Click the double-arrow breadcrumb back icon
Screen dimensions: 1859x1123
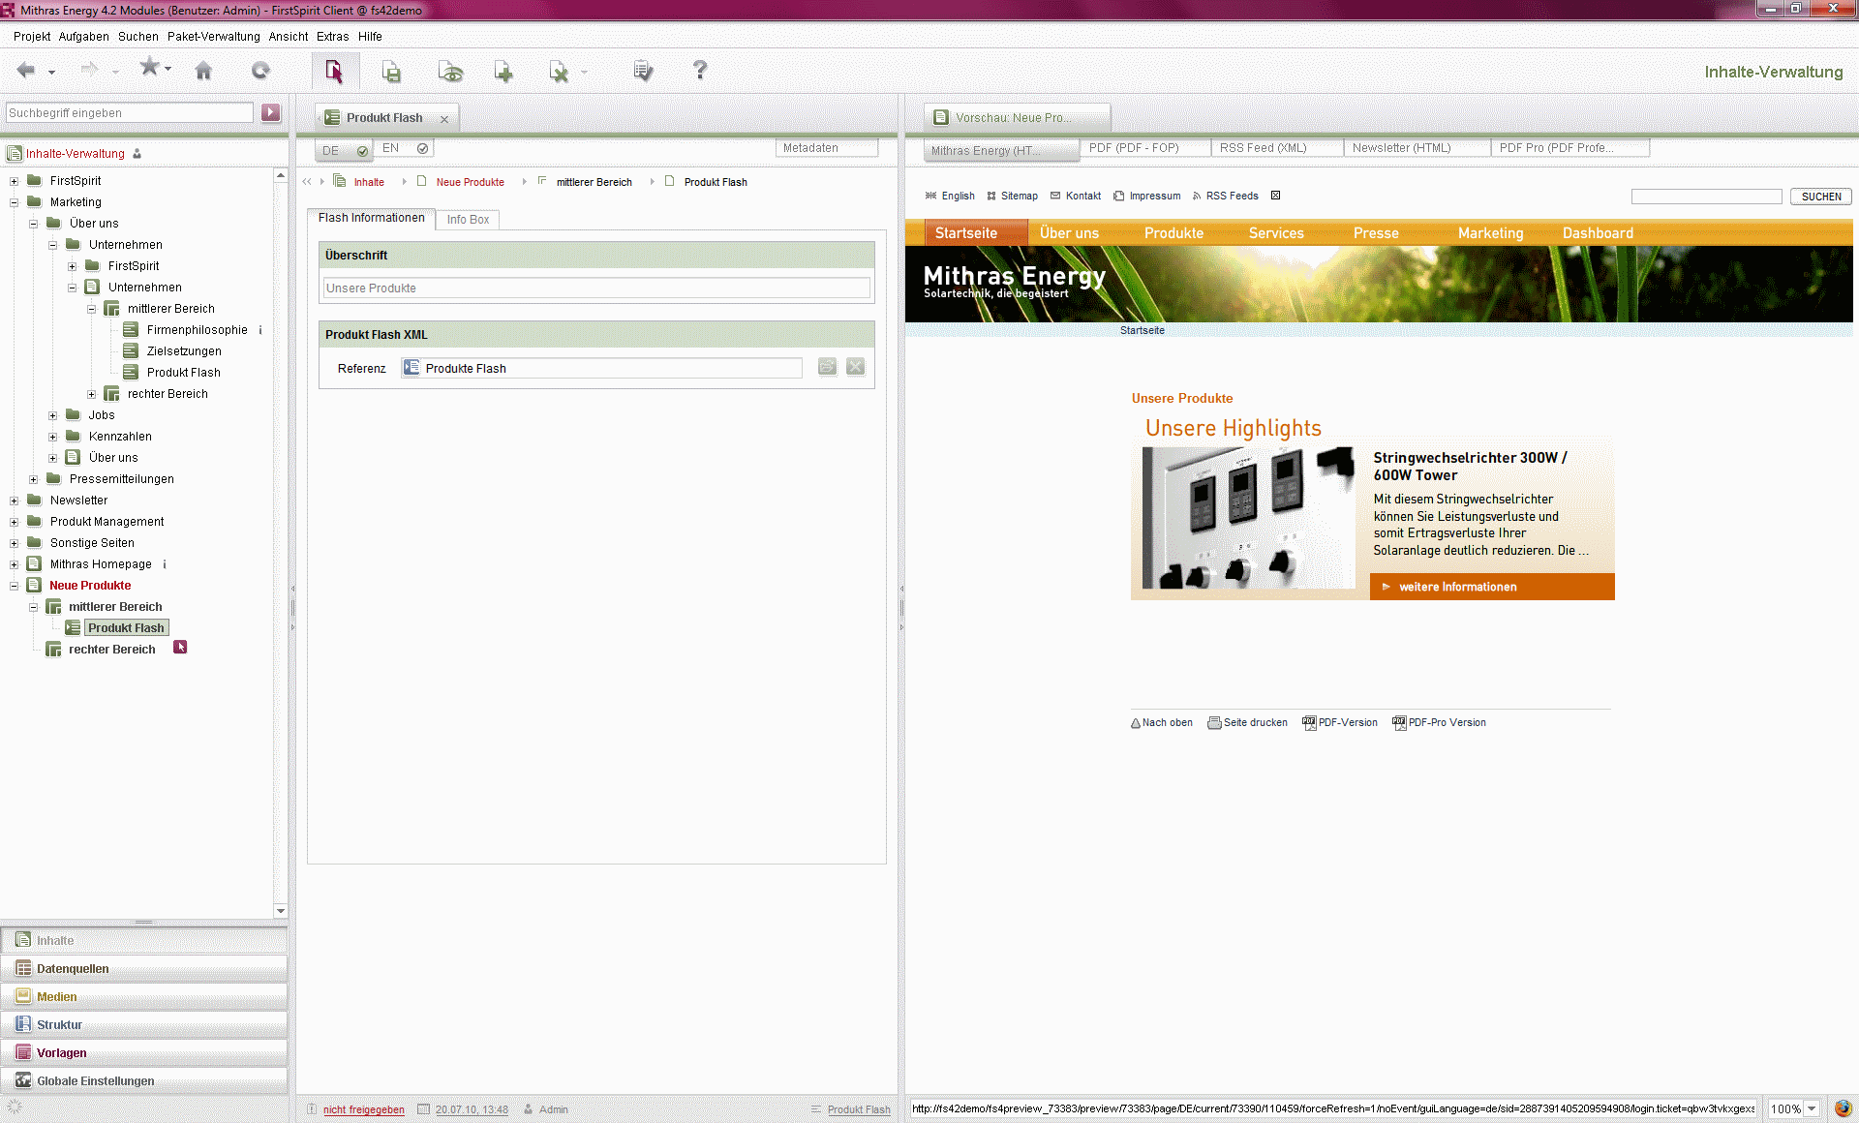click(x=307, y=182)
